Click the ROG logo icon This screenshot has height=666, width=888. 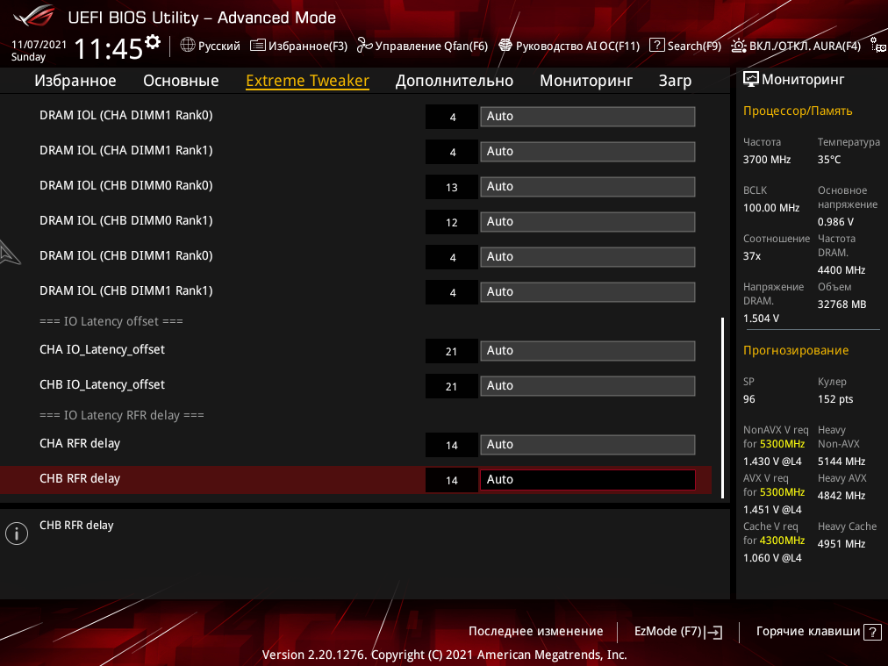pyautogui.click(x=34, y=16)
